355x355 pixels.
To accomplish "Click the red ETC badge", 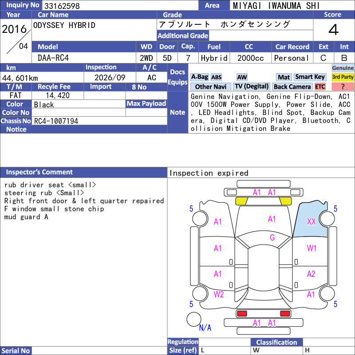I will pos(320,87).
